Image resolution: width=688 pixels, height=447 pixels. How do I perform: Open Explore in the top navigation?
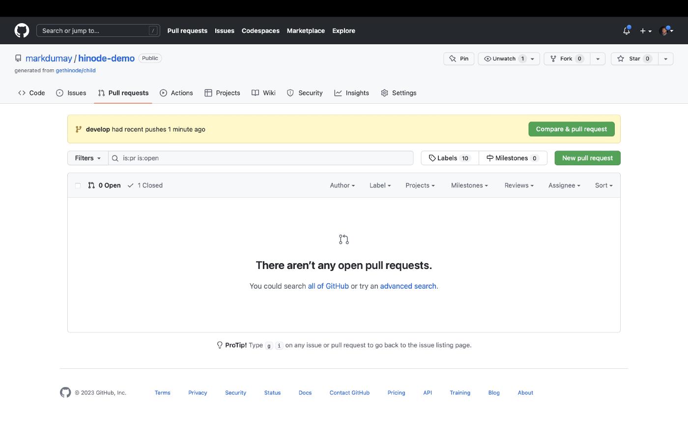click(344, 30)
